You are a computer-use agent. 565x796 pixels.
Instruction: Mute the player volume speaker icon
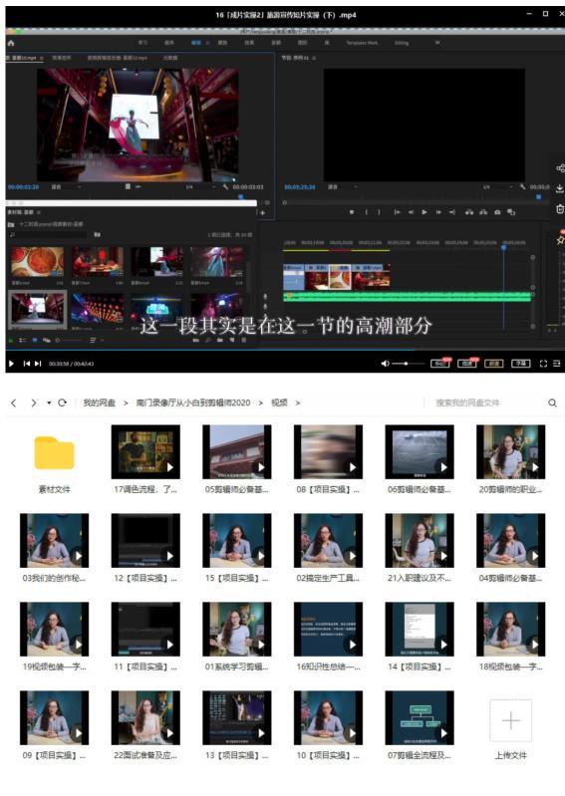(x=386, y=364)
